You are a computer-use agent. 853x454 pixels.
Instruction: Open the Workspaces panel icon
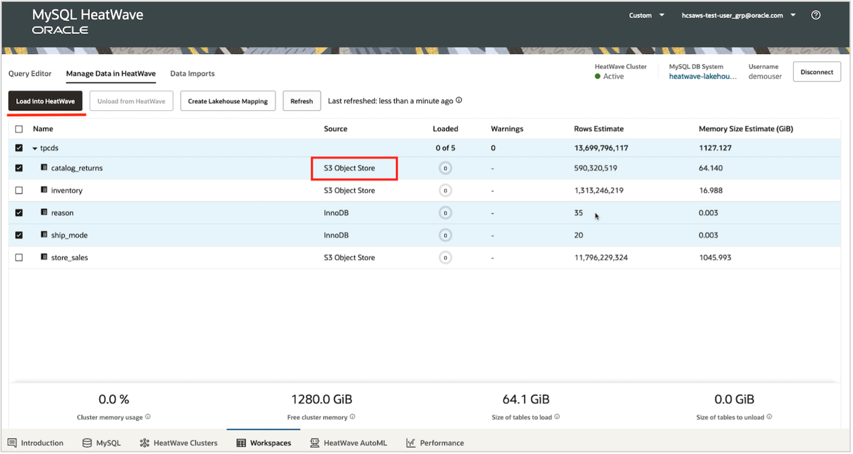241,443
